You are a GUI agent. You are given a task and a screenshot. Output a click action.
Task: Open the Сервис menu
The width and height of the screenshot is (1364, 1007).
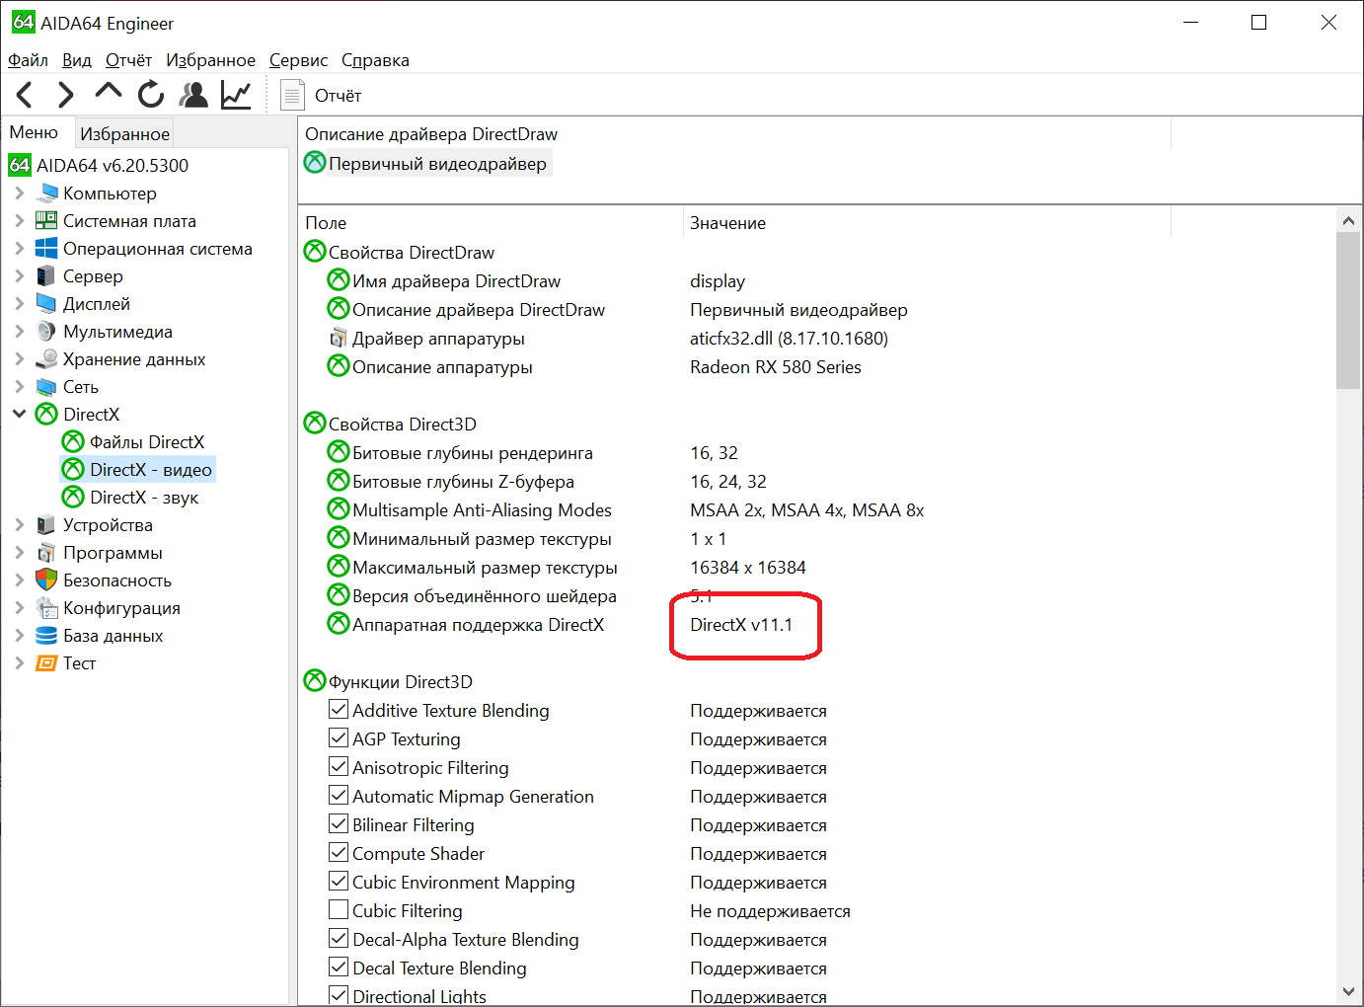[x=298, y=60]
